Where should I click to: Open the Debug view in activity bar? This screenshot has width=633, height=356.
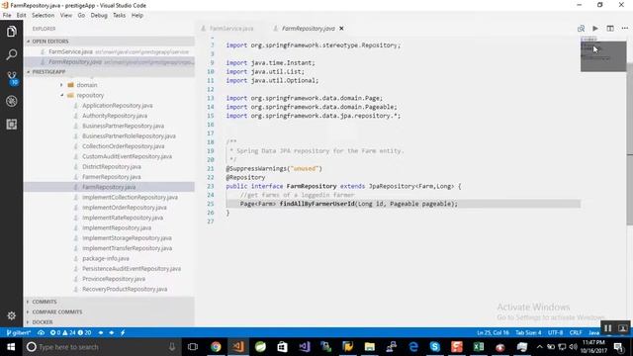[x=11, y=101]
